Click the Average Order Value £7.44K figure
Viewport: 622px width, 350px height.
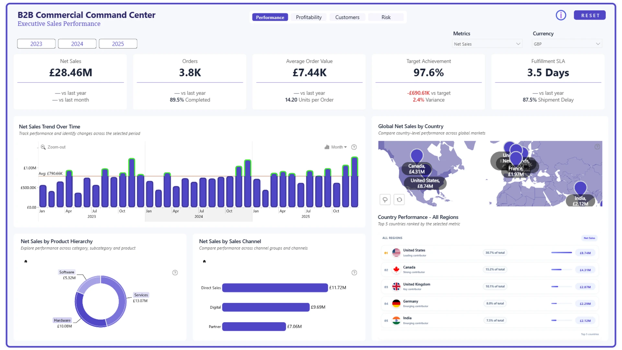point(309,73)
